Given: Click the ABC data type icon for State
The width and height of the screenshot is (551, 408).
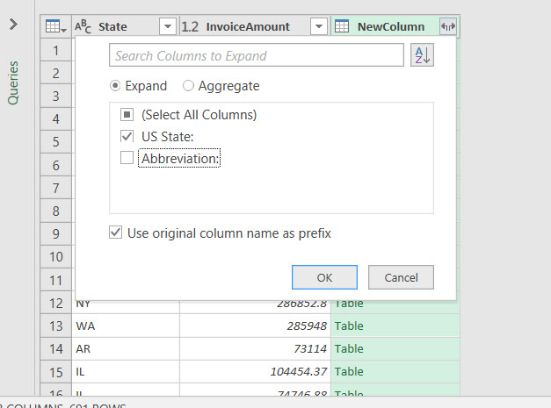Looking at the screenshot, I should pos(83,27).
